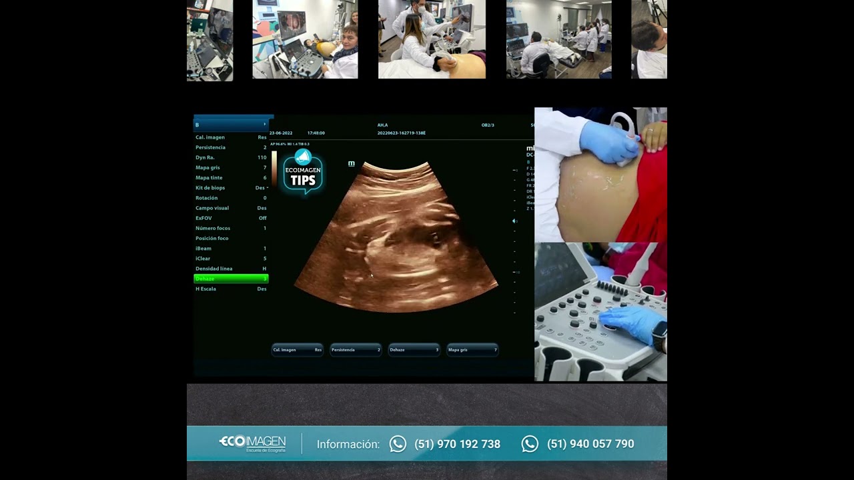The width and height of the screenshot is (854, 480).
Task: Click the tint map color bar
Action: pyautogui.click(x=274, y=168)
